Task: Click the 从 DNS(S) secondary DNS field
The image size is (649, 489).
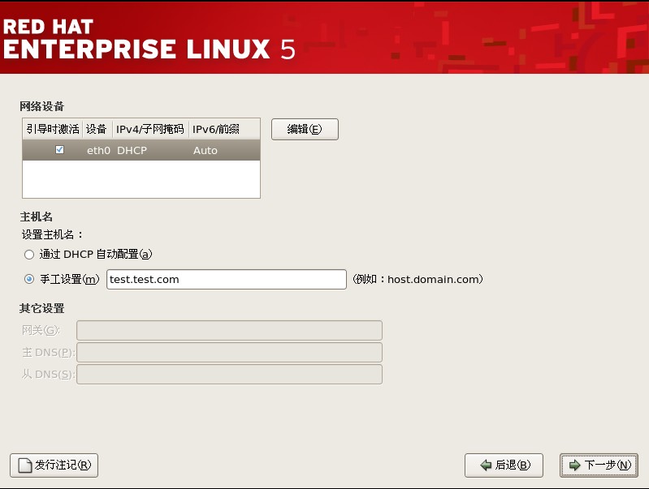Action: click(x=229, y=375)
